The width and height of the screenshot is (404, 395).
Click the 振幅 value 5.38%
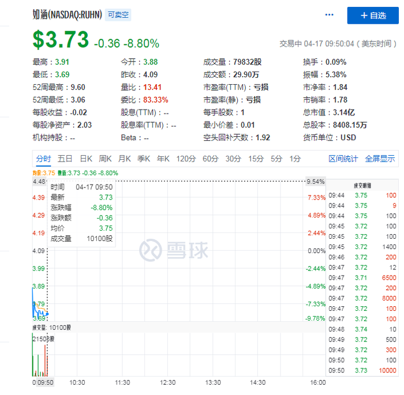tap(336, 74)
